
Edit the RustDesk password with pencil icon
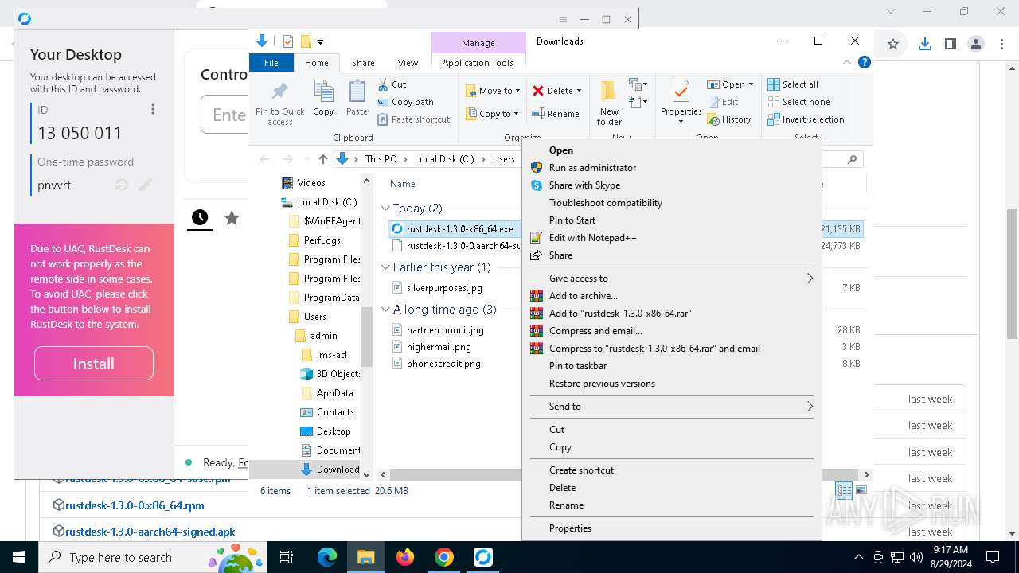[146, 185]
